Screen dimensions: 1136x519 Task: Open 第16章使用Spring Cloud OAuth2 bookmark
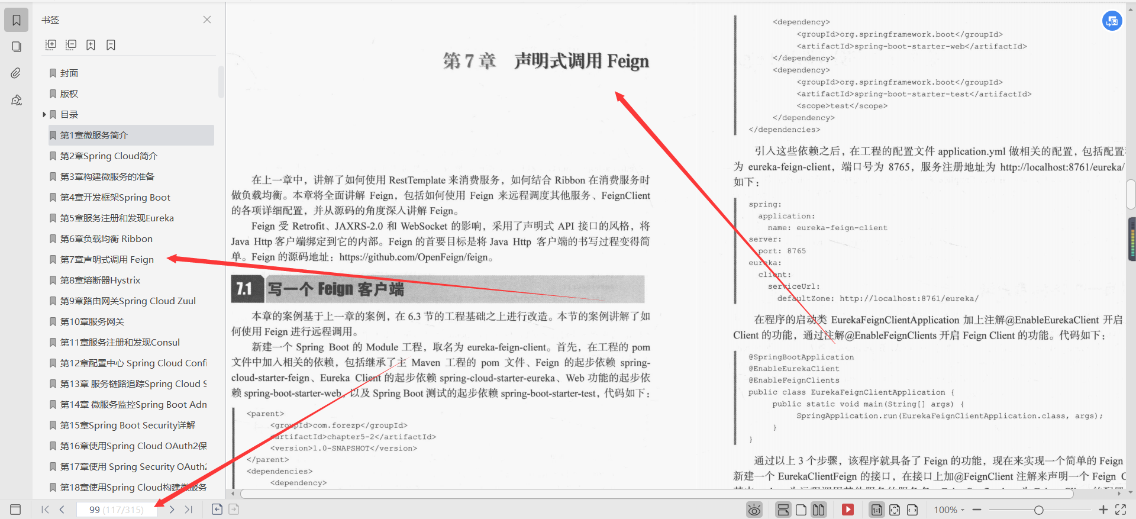coord(134,446)
